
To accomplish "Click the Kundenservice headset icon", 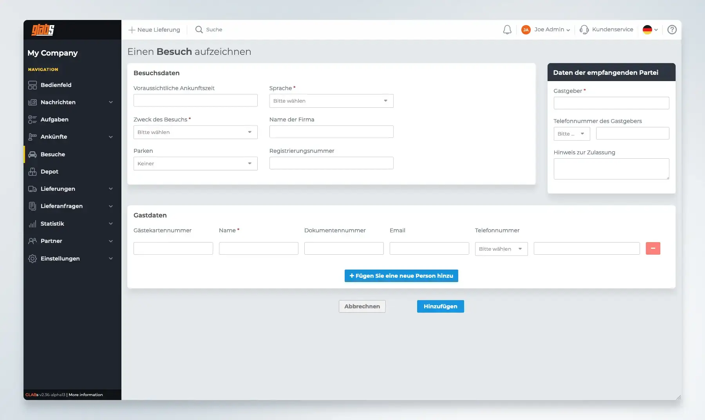I will (x=584, y=30).
